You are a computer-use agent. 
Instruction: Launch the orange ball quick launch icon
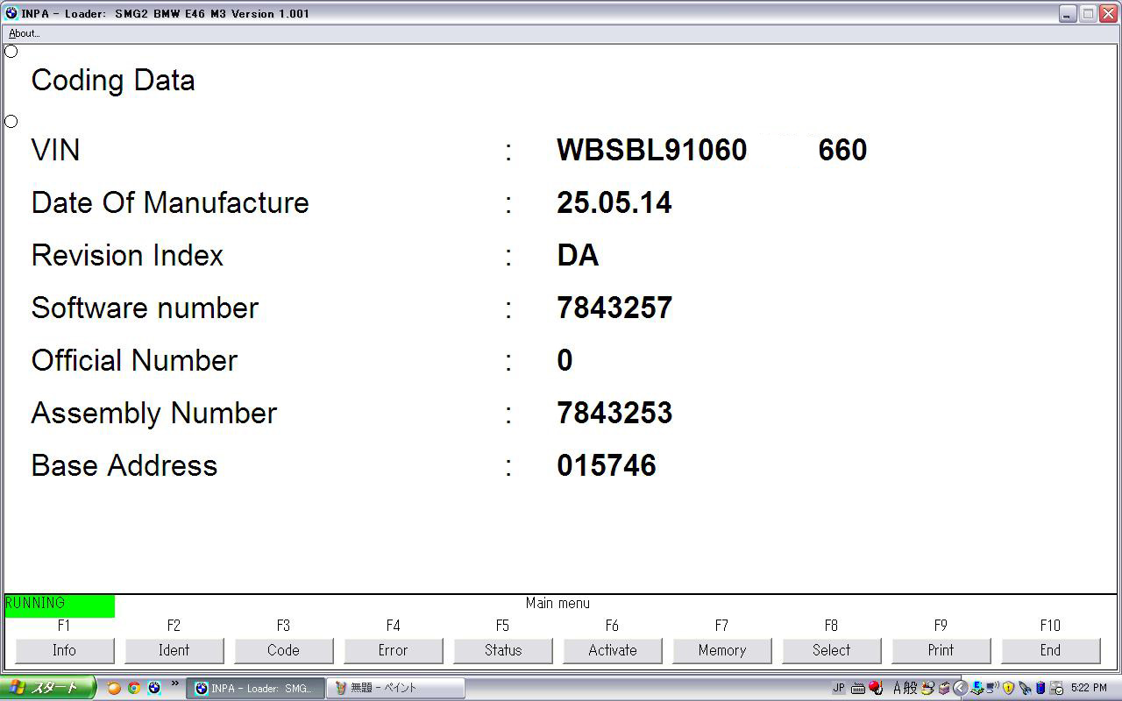[114, 688]
